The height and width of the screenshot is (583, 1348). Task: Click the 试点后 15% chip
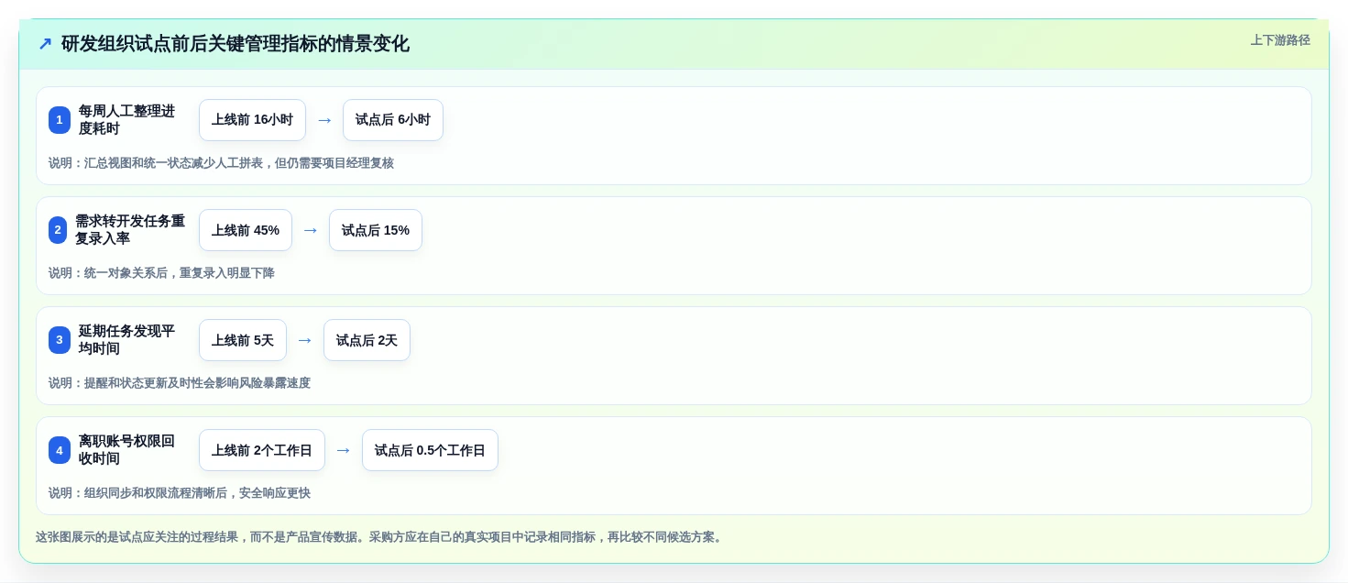click(376, 230)
